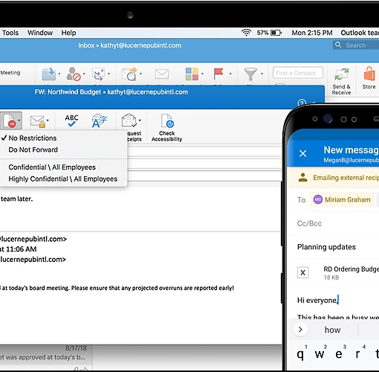
Task: Expand the Rules dropdown arrow
Action: click(108, 74)
